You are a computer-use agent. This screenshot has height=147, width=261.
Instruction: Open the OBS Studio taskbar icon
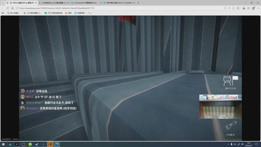point(23,144)
